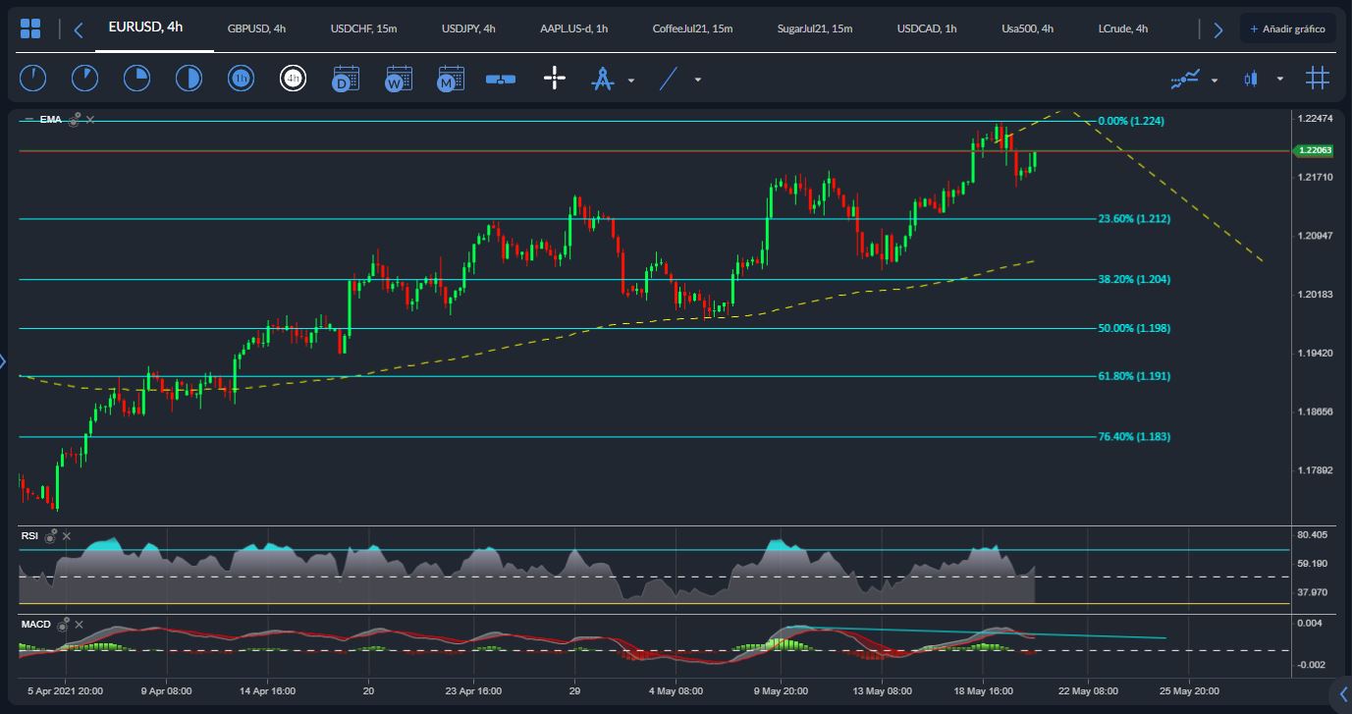
Task: Open the compass tool dropdown arrow
Action: (631, 80)
